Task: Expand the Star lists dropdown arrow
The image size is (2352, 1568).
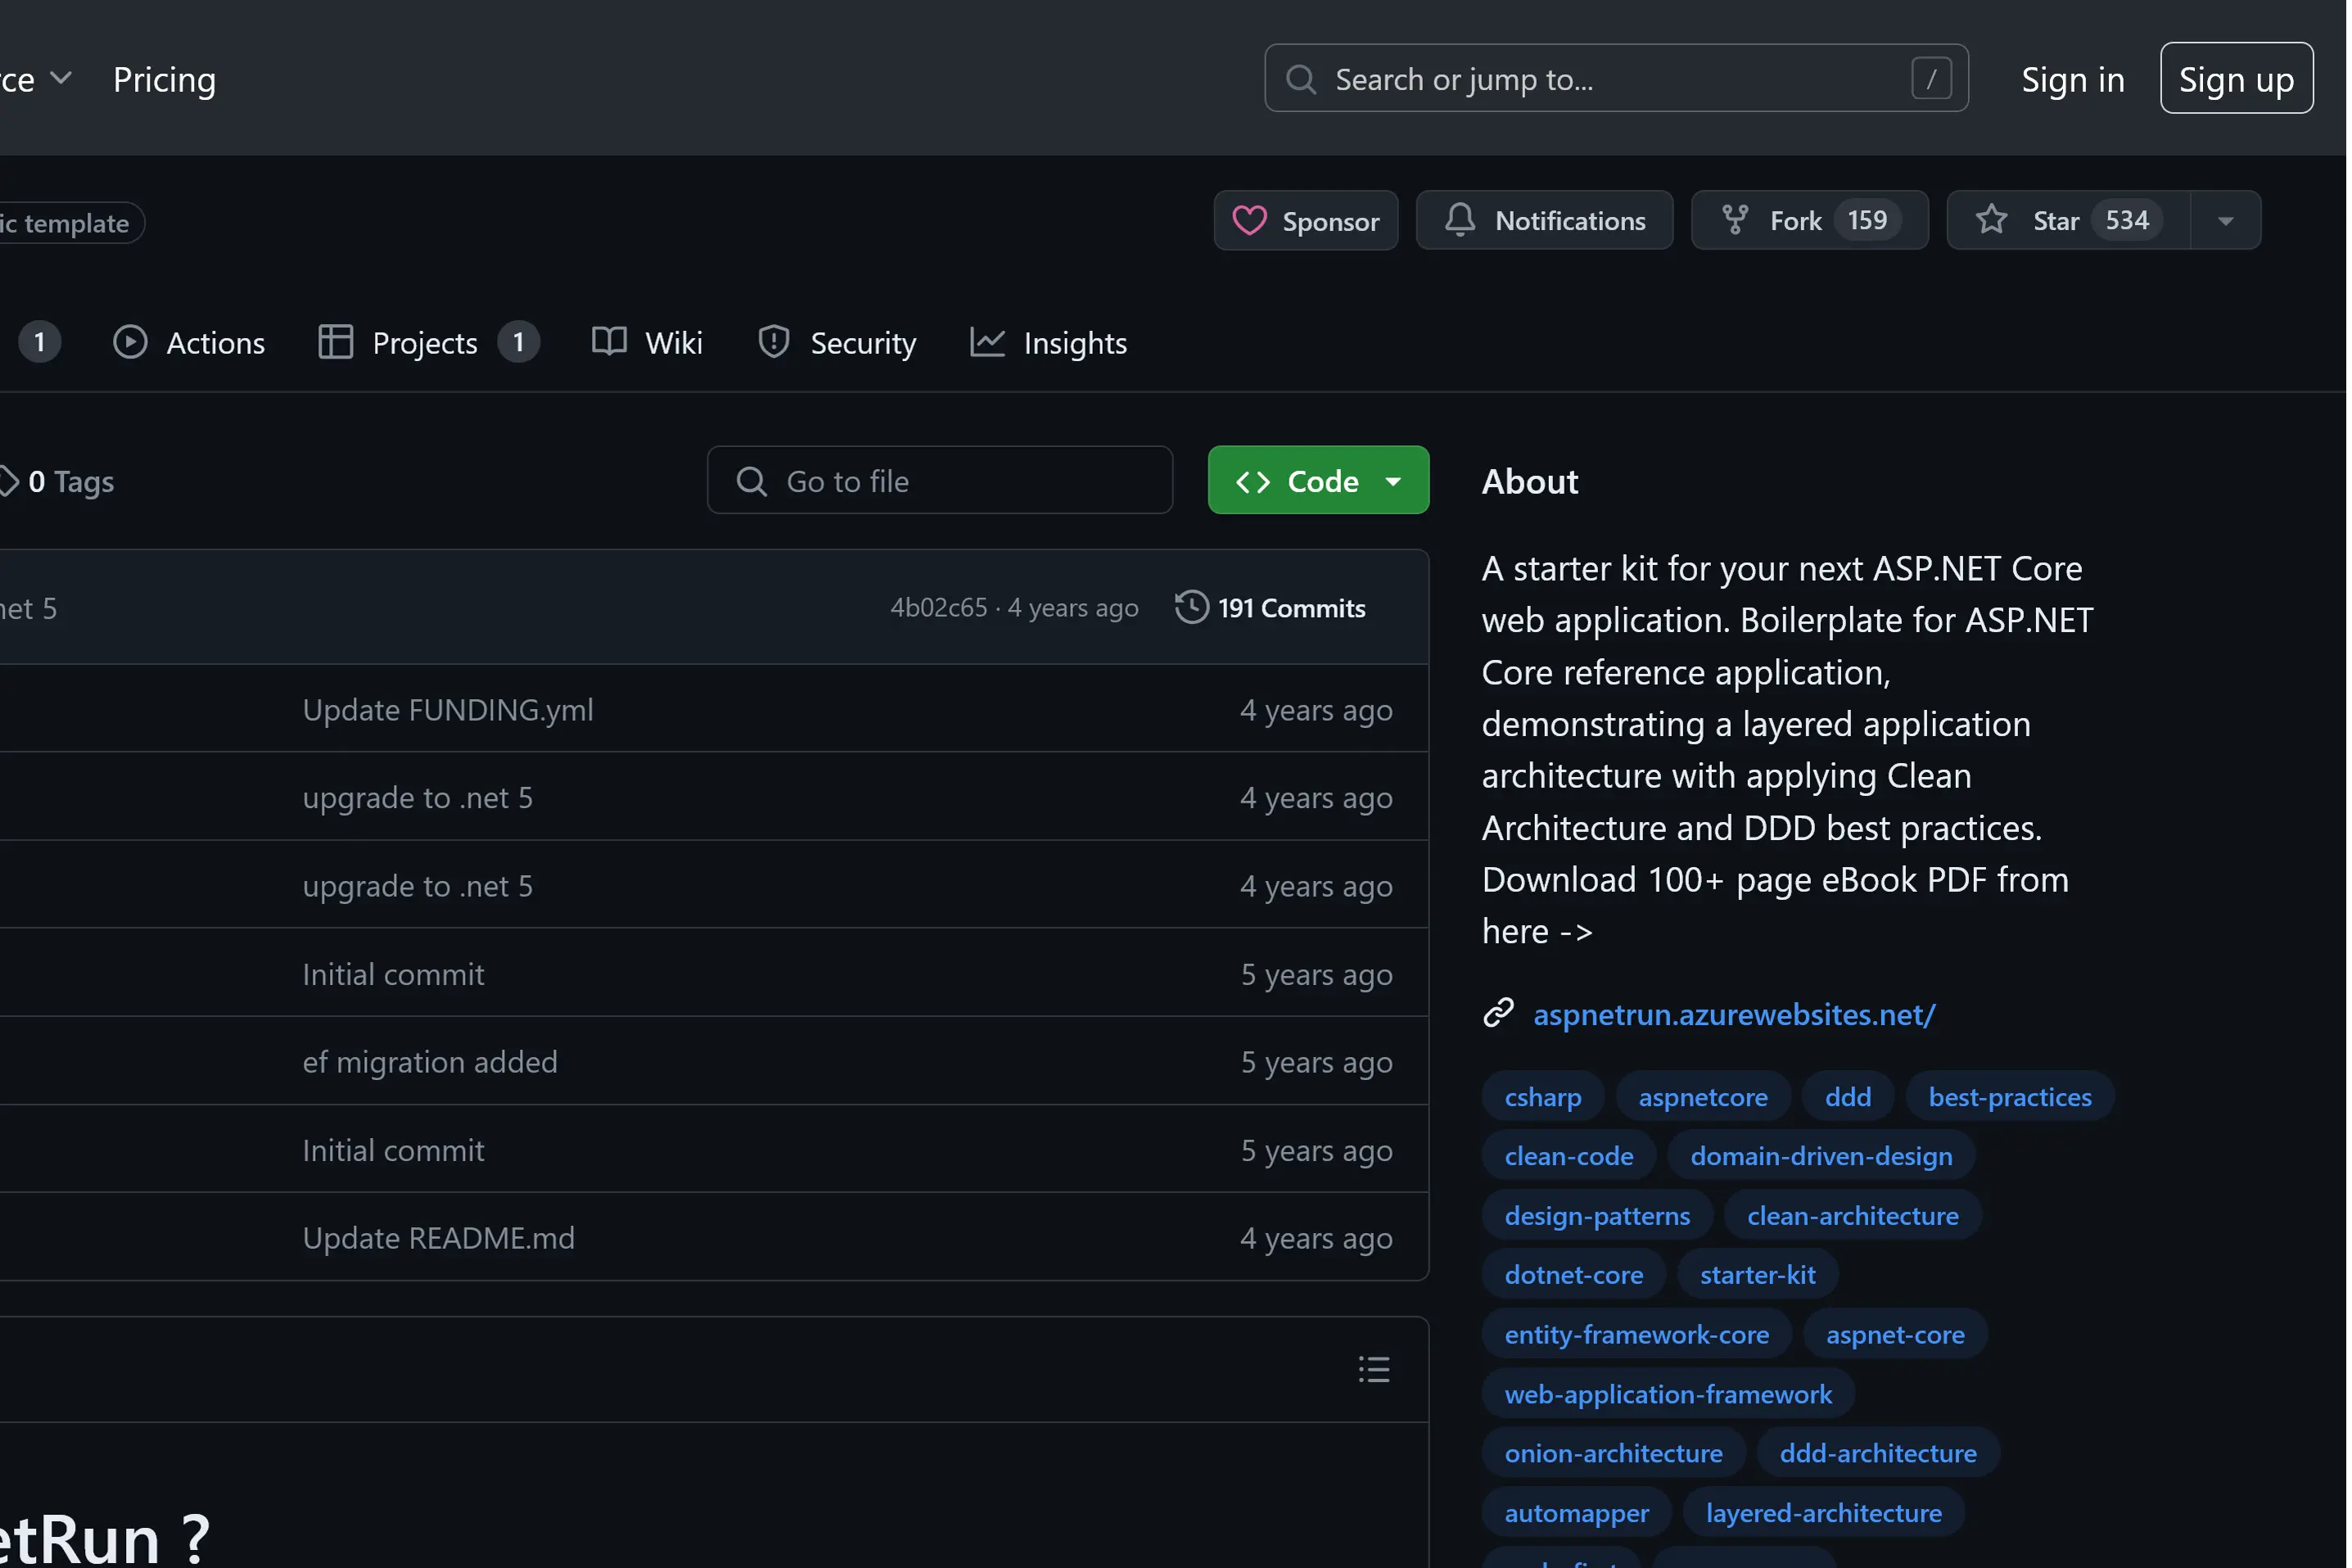Action: [x=2225, y=221]
